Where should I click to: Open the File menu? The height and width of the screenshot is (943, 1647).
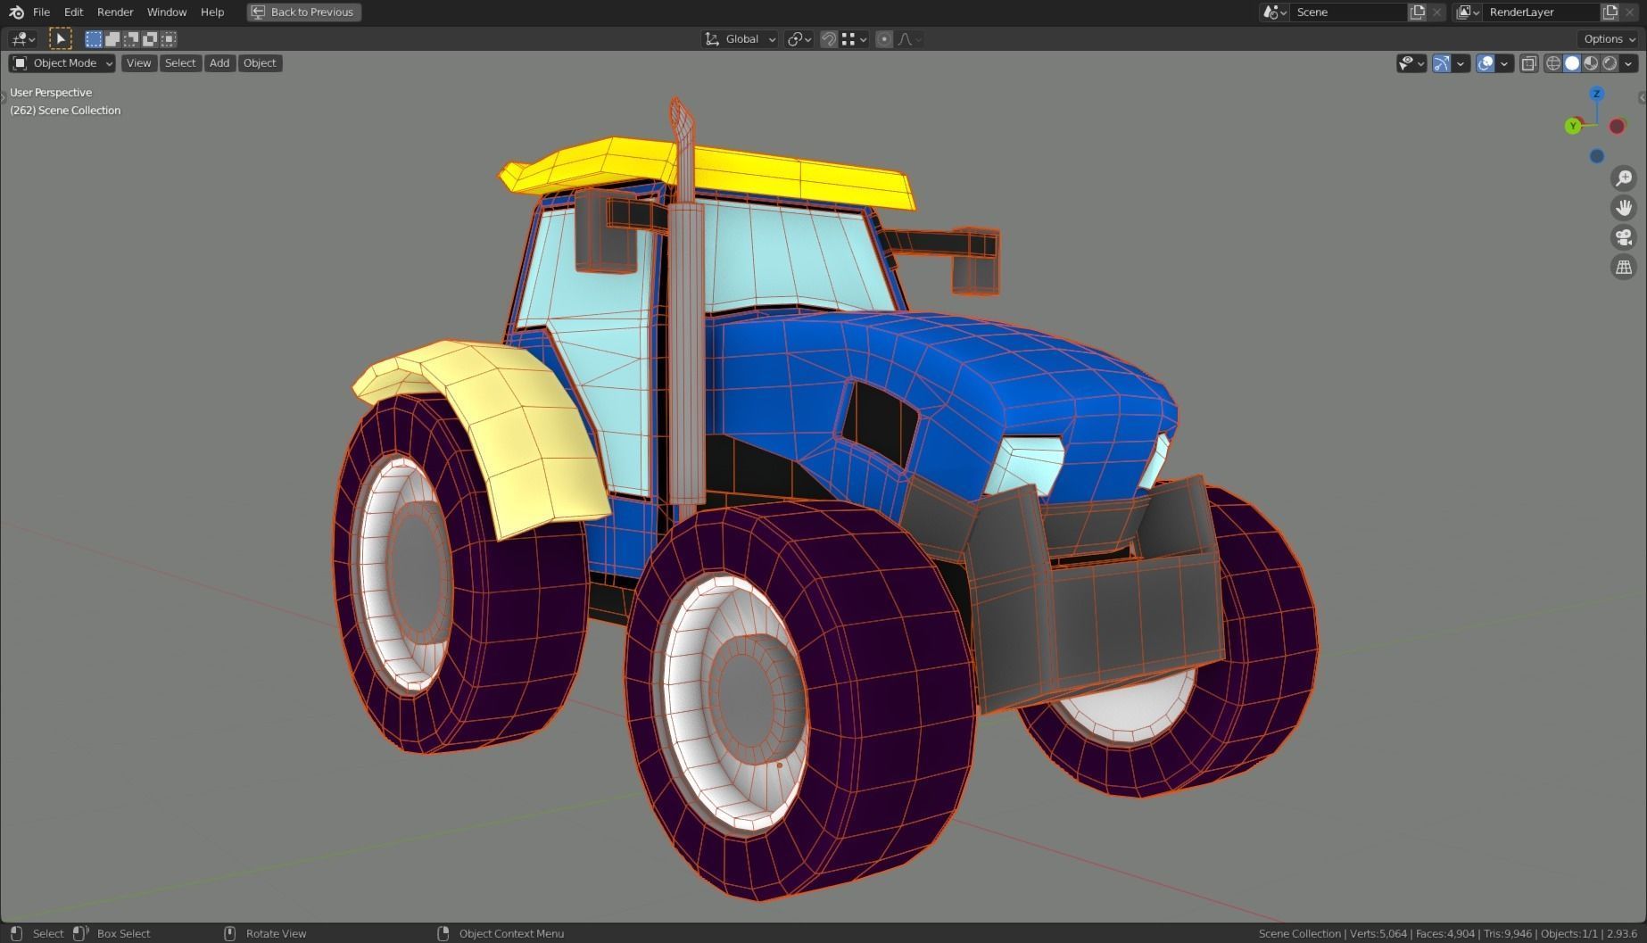pyautogui.click(x=41, y=12)
